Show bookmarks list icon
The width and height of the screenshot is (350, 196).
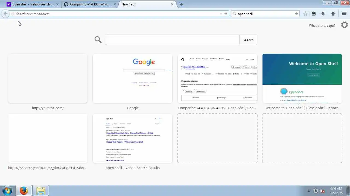[314, 14]
